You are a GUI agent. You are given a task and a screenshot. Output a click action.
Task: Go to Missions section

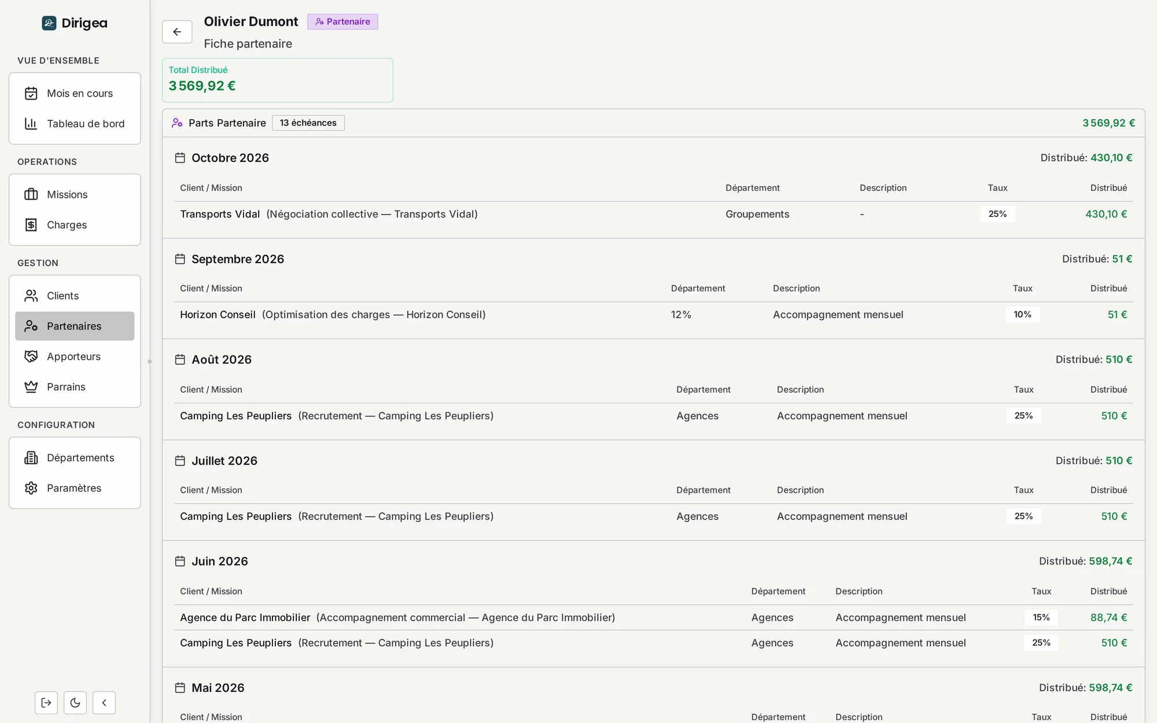coord(75,194)
